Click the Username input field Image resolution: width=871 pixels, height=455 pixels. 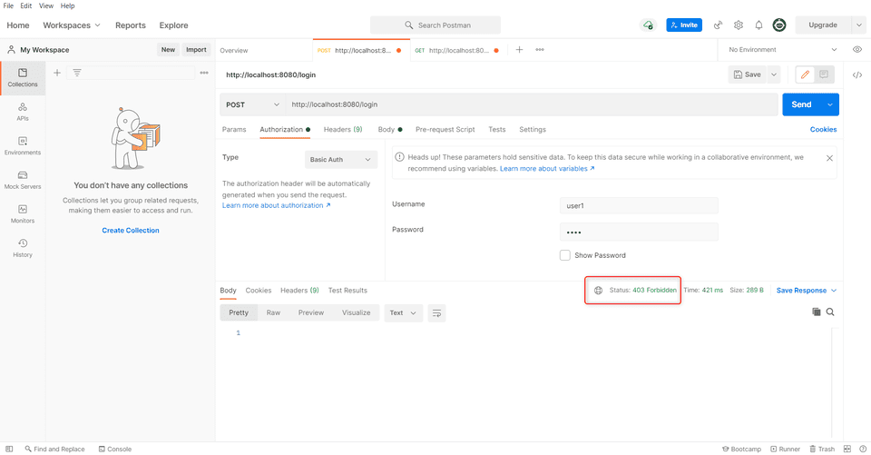[639, 206]
